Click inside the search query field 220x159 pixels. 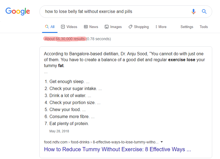click(117, 11)
